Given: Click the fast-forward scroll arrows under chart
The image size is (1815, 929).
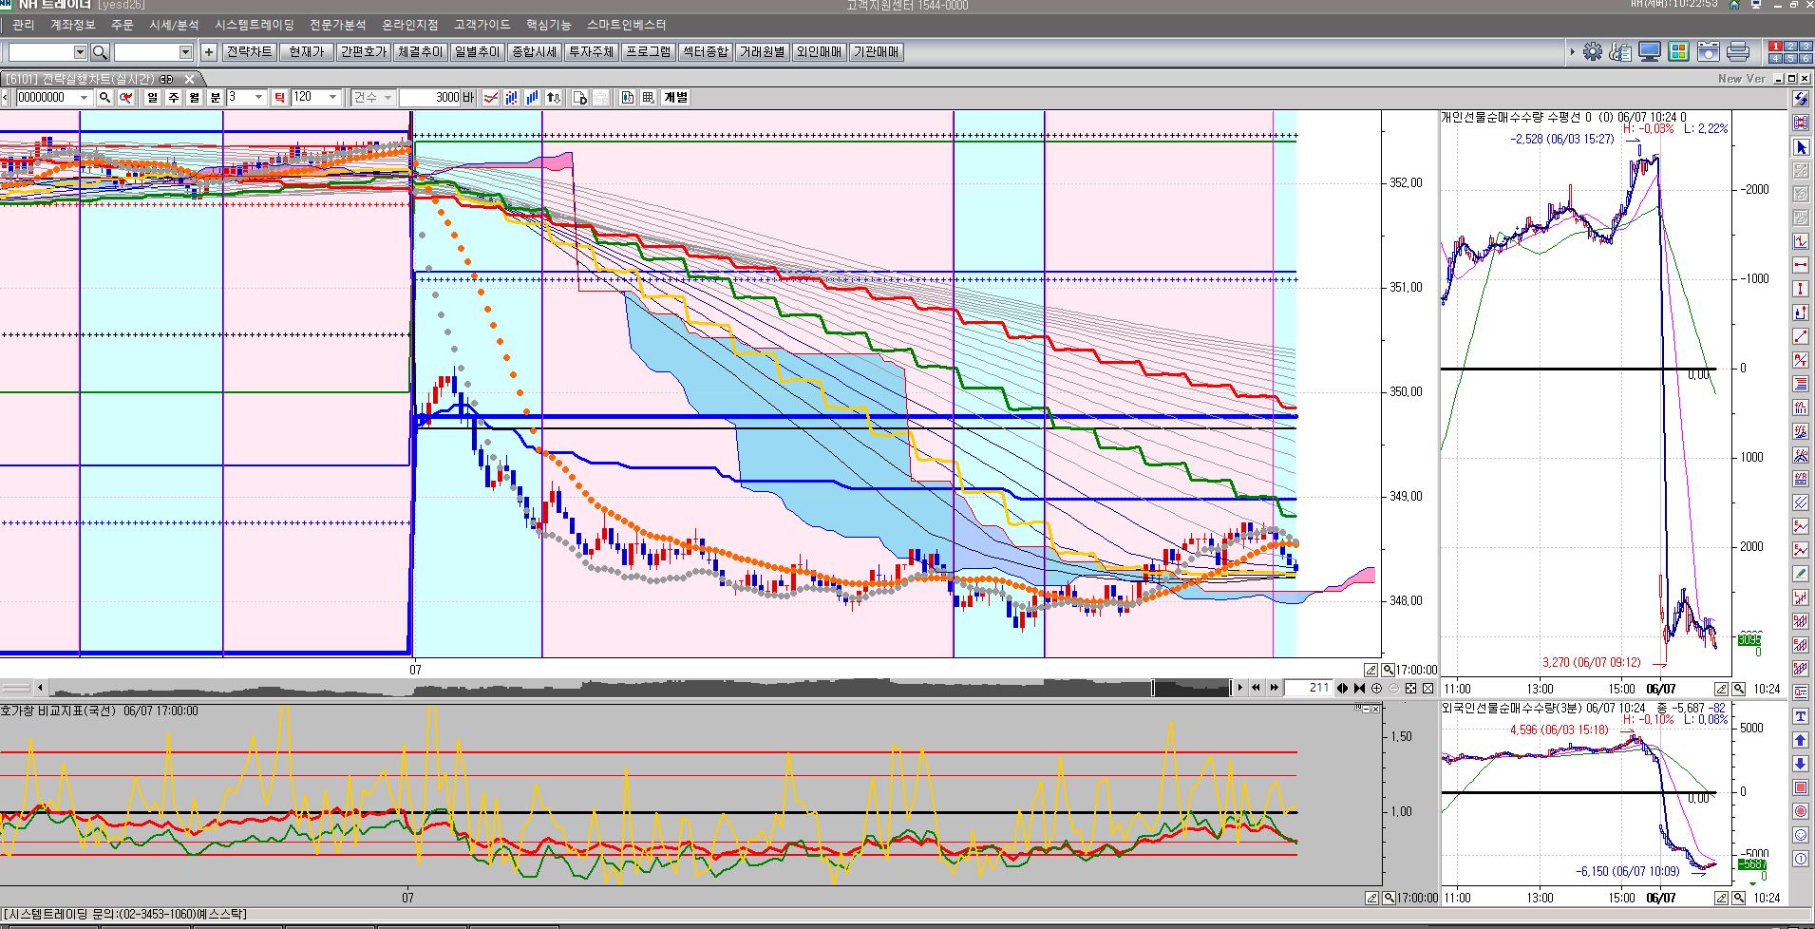Looking at the screenshot, I should click(1274, 688).
